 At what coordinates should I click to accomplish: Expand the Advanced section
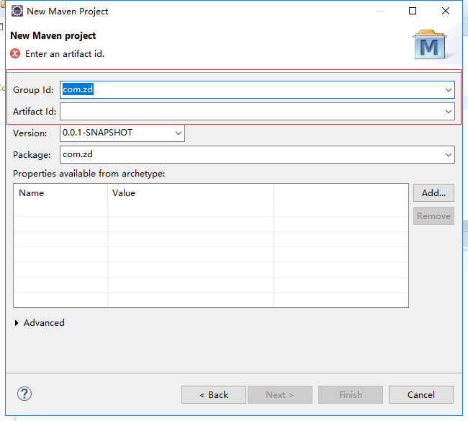pyautogui.click(x=17, y=323)
